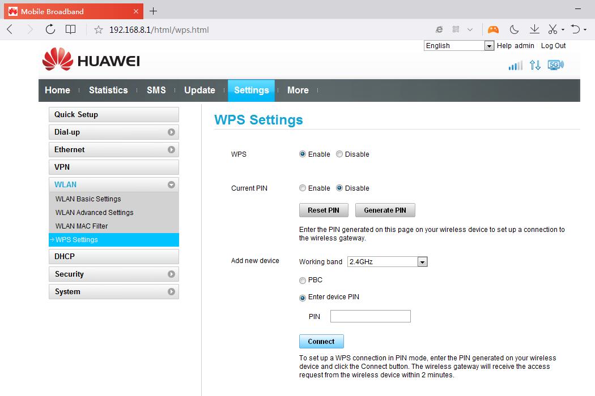Image resolution: width=595 pixels, height=396 pixels.
Task: Switch to the Statistics tab
Action: click(x=108, y=90)
